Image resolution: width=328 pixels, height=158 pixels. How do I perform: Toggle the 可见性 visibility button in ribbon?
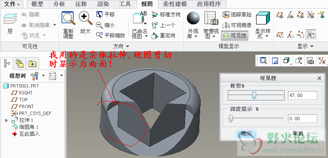pos(235,36)
